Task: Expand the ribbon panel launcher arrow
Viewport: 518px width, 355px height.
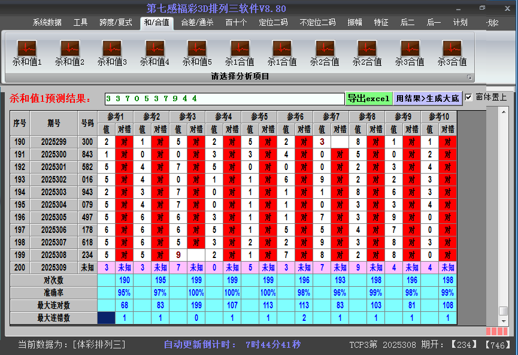Action: (469, 77)
